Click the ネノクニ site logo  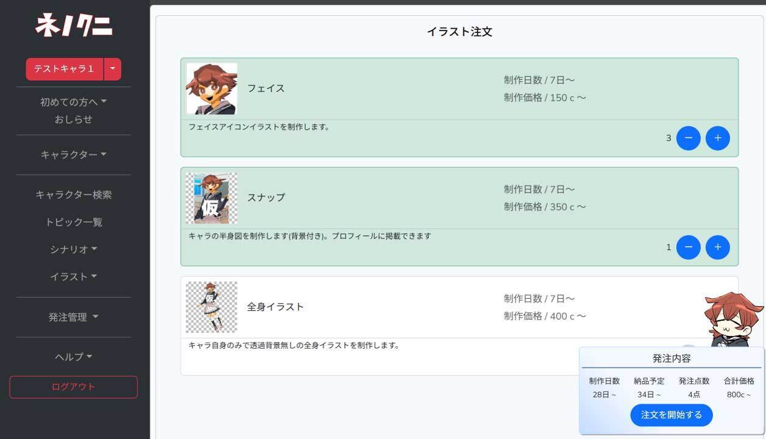(x=74, y=26)
